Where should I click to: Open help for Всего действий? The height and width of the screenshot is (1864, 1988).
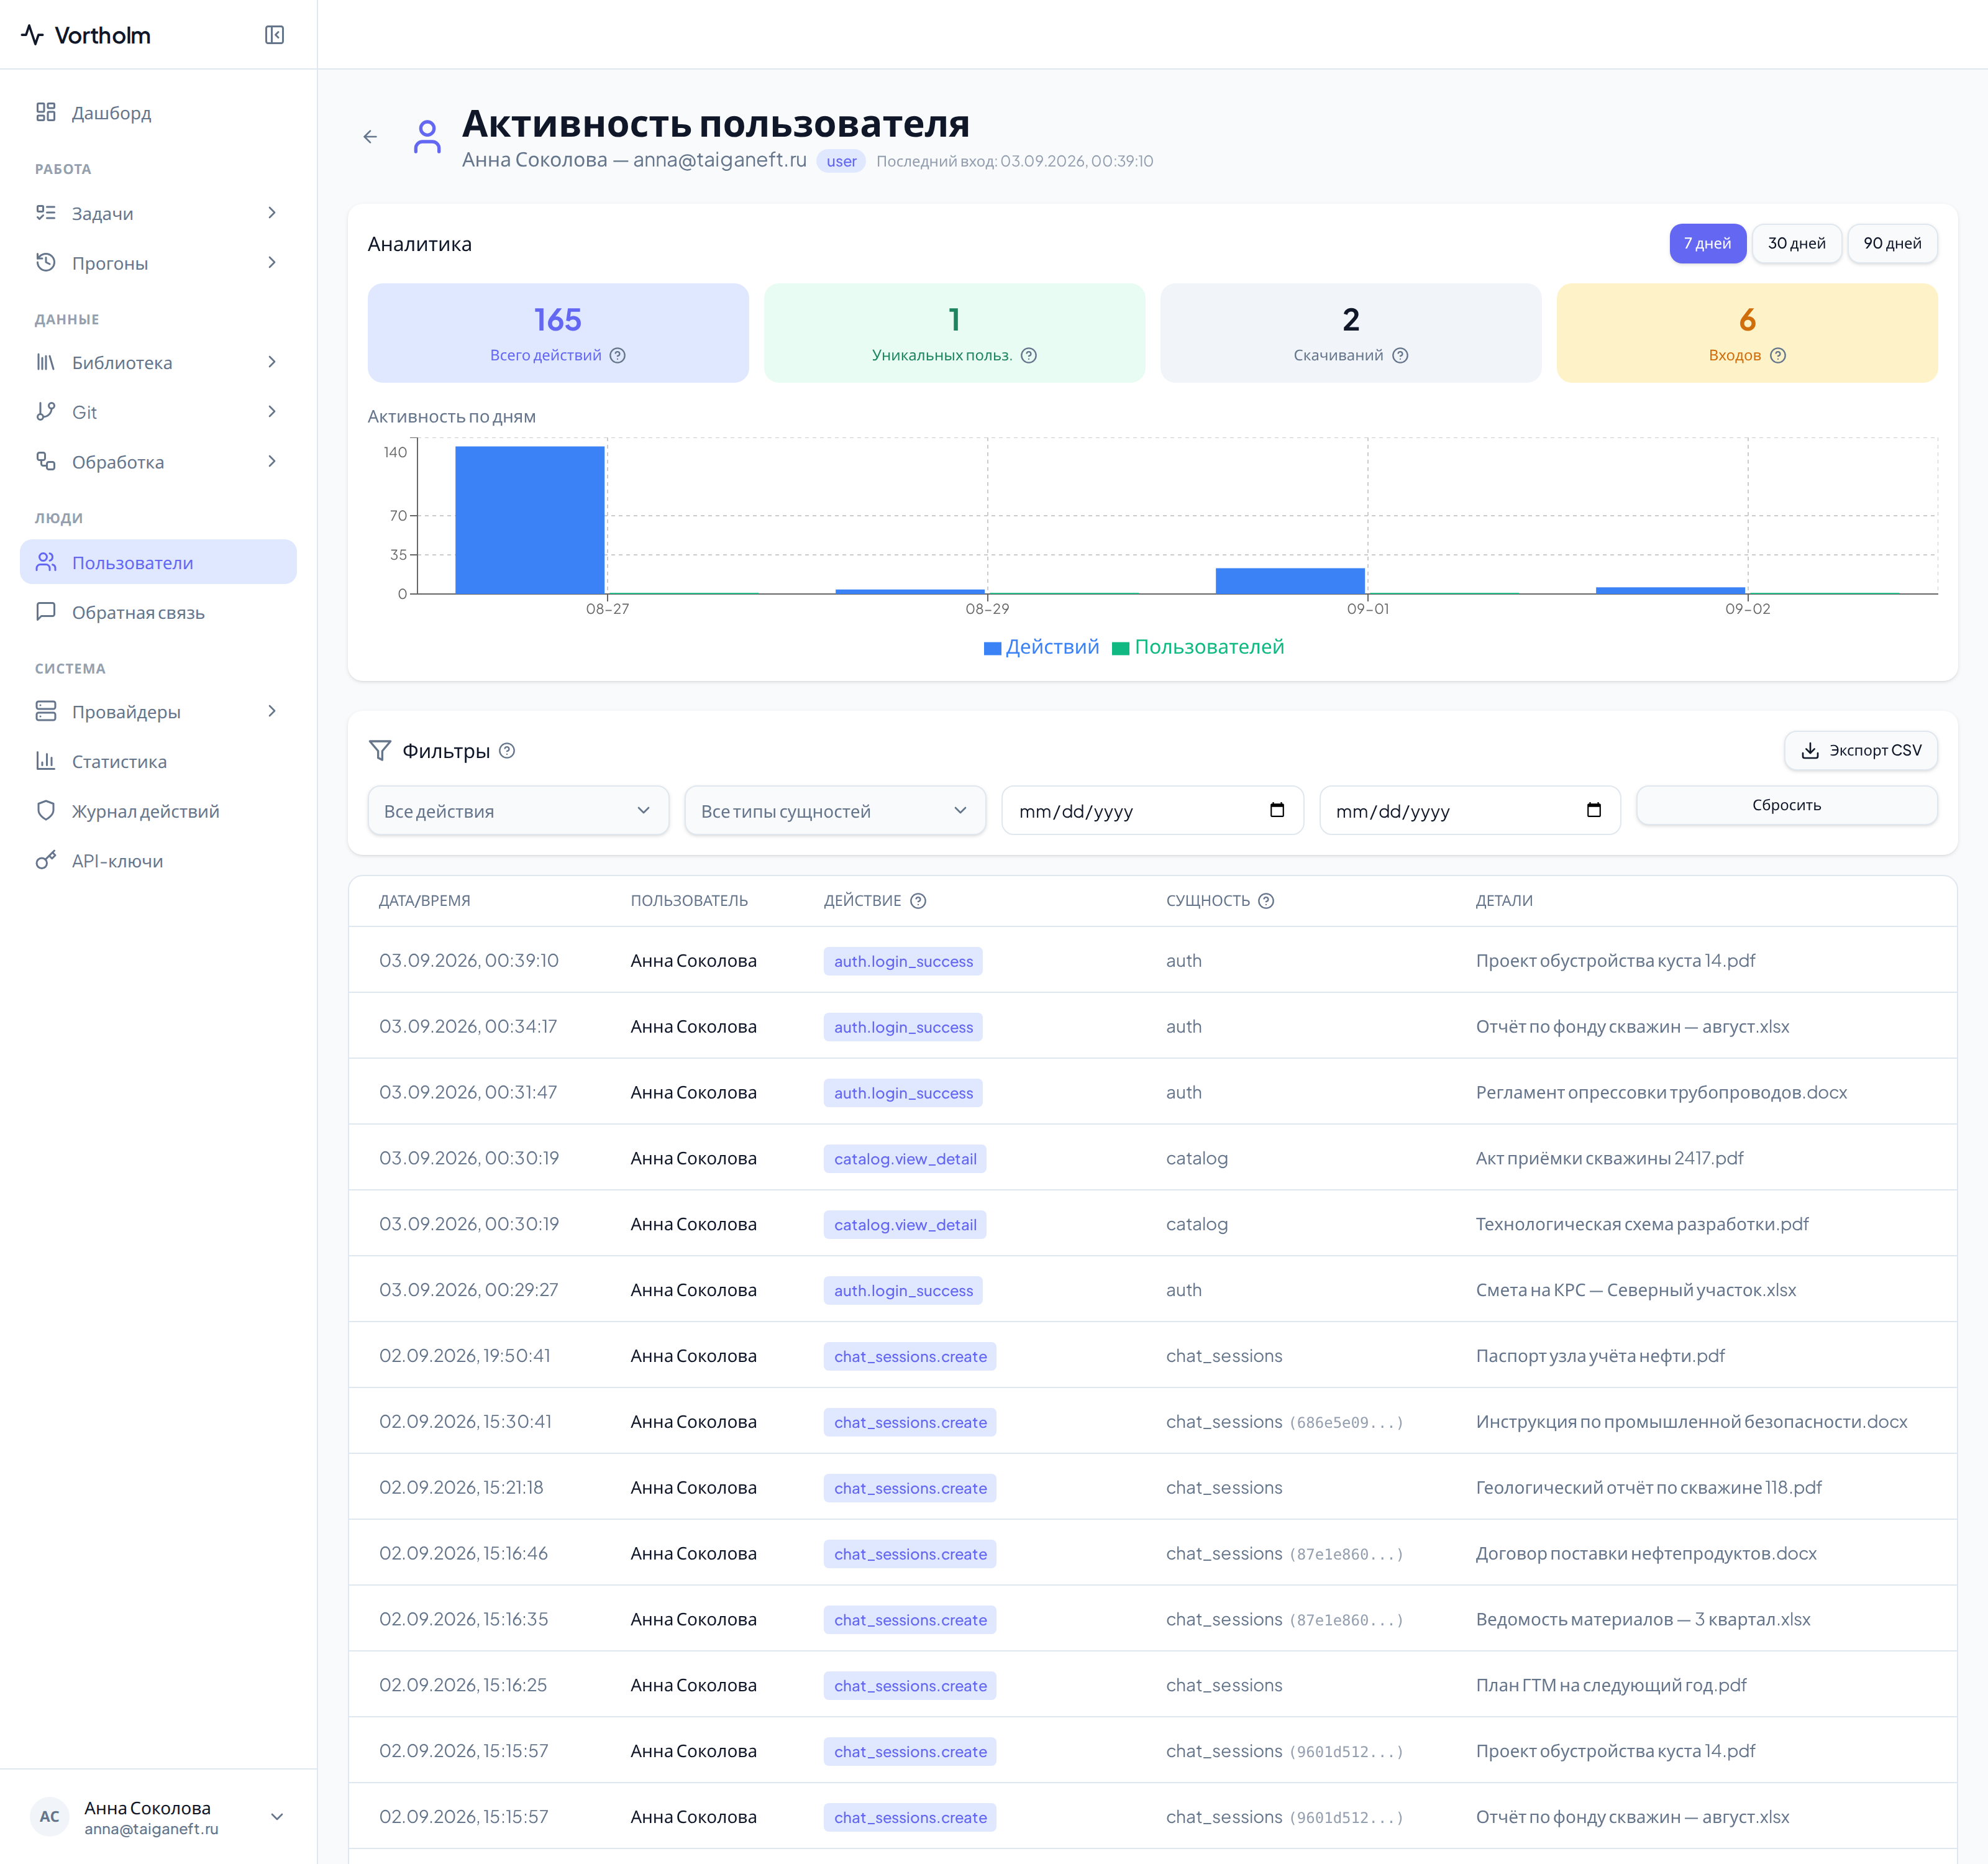(x=618, y=355)
